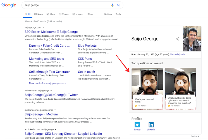208x140 pixels.
Task: Open the 'Marketing and SEO tools' sitelink
Action: (x=46, y=59)
